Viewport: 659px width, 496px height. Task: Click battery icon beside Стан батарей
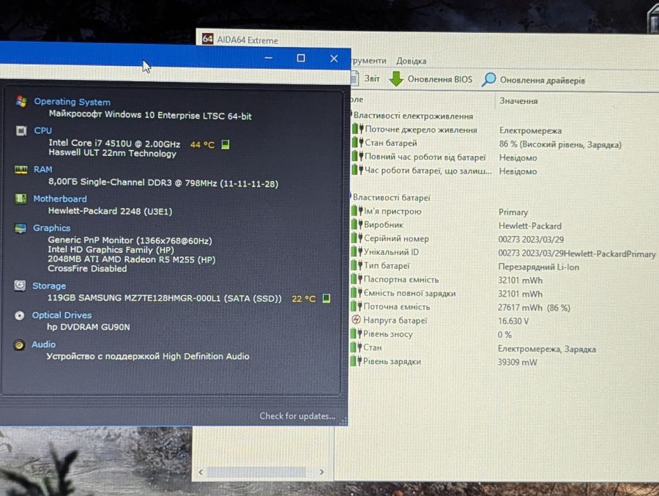click(x=357, y=142)
